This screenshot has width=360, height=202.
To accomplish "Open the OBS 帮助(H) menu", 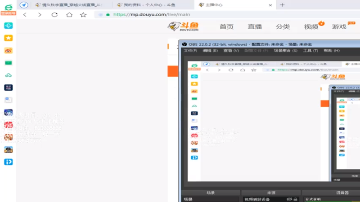I will 332,51.
